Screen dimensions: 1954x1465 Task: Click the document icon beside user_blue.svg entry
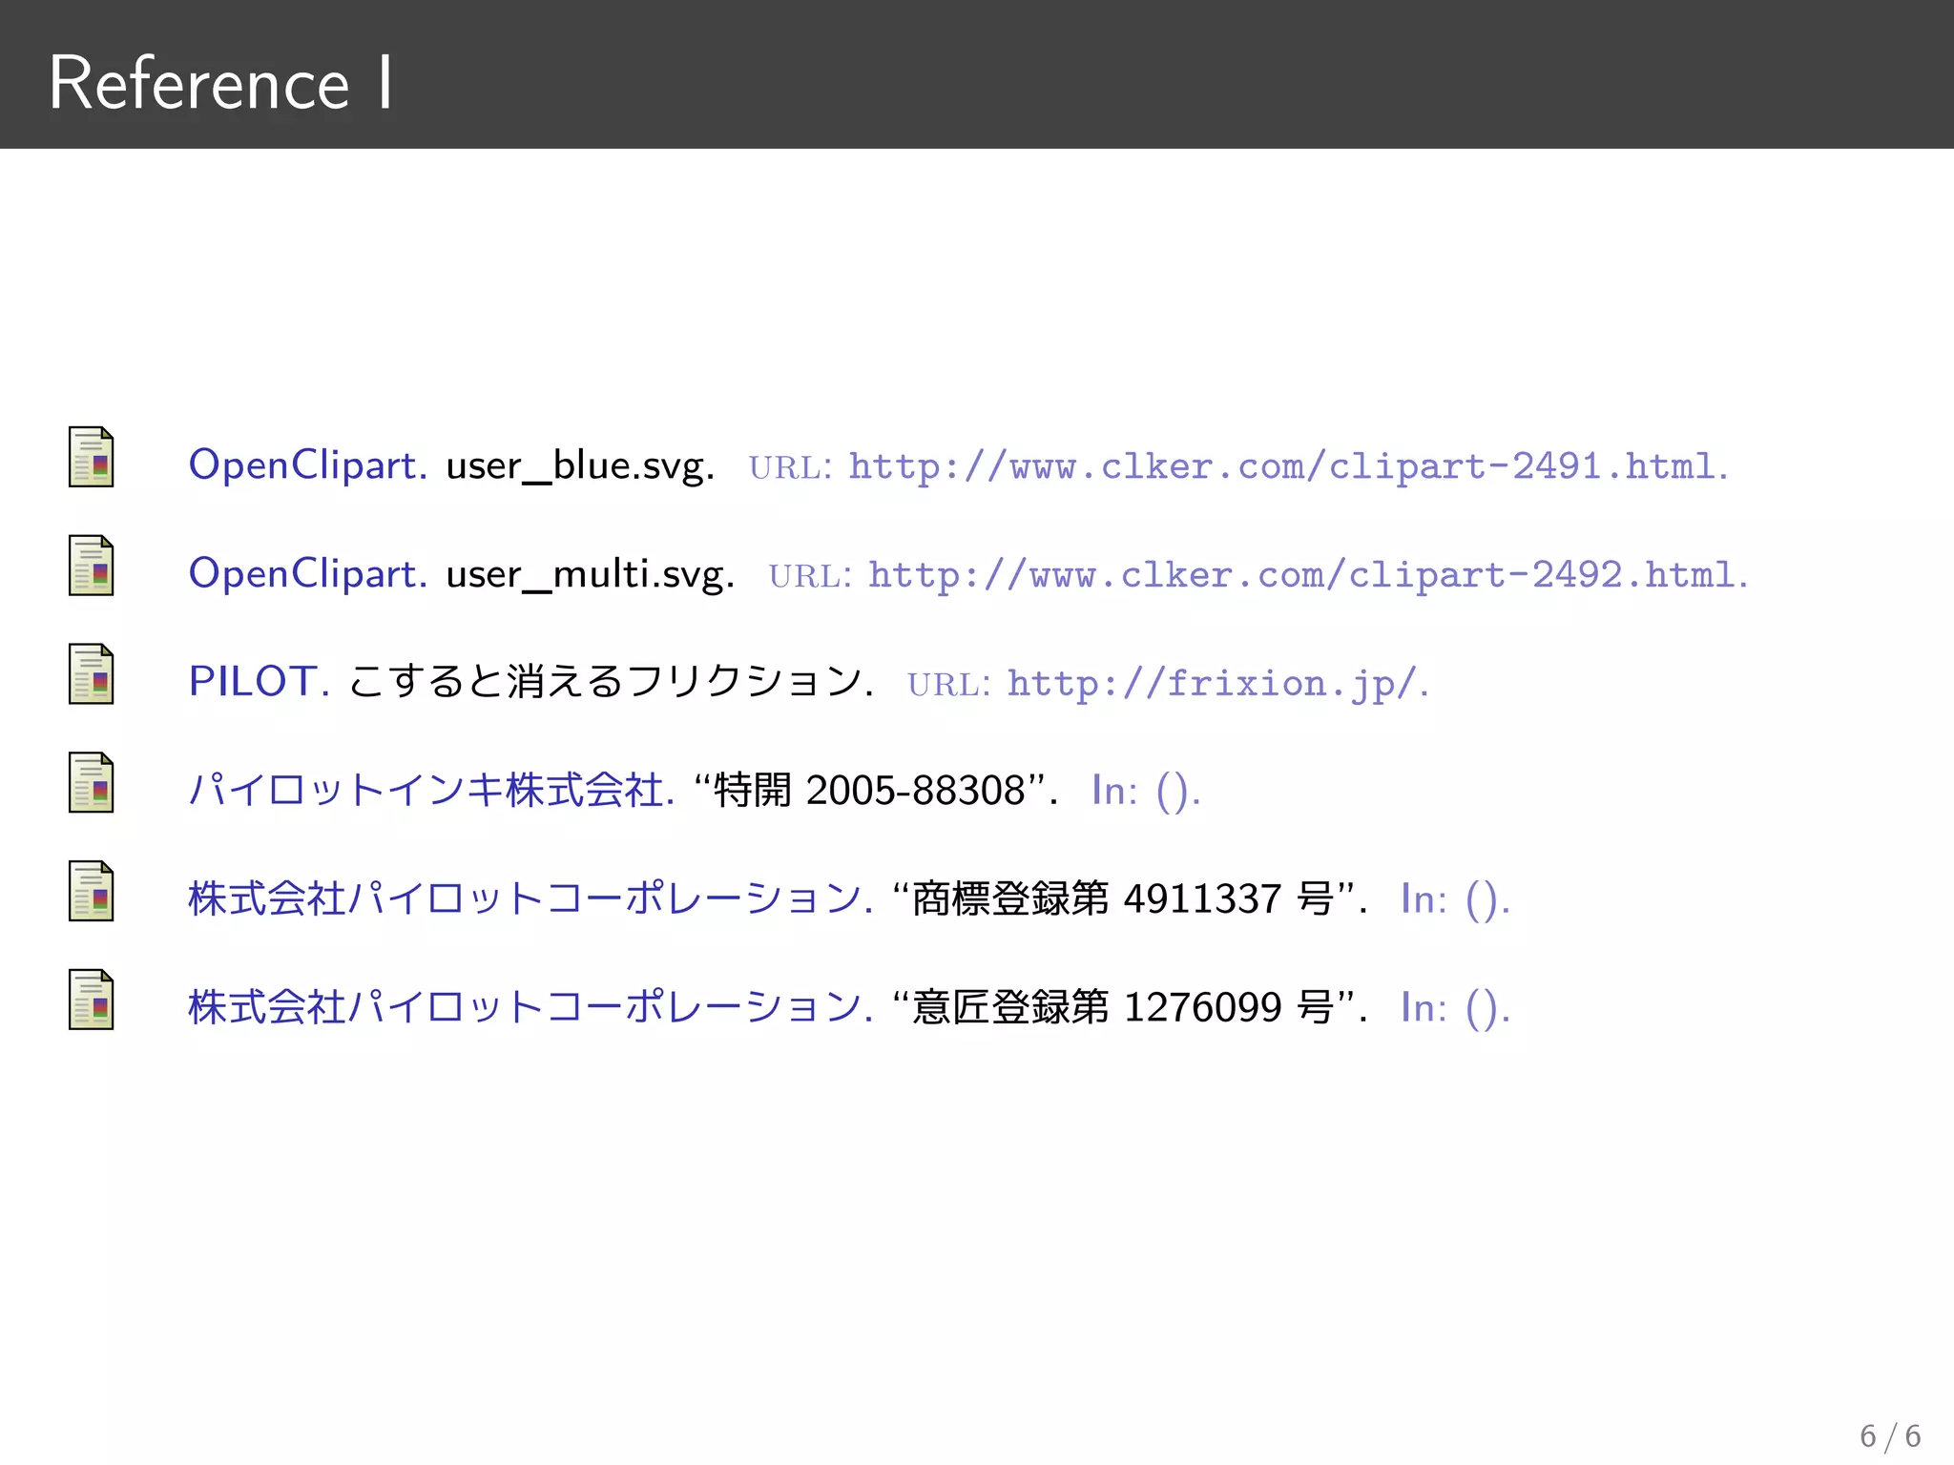pos(92,457)
